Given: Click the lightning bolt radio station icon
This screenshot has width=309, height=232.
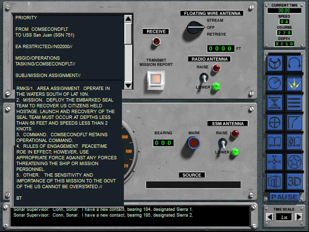Looking at the screenshot, I should pos(294,83).
